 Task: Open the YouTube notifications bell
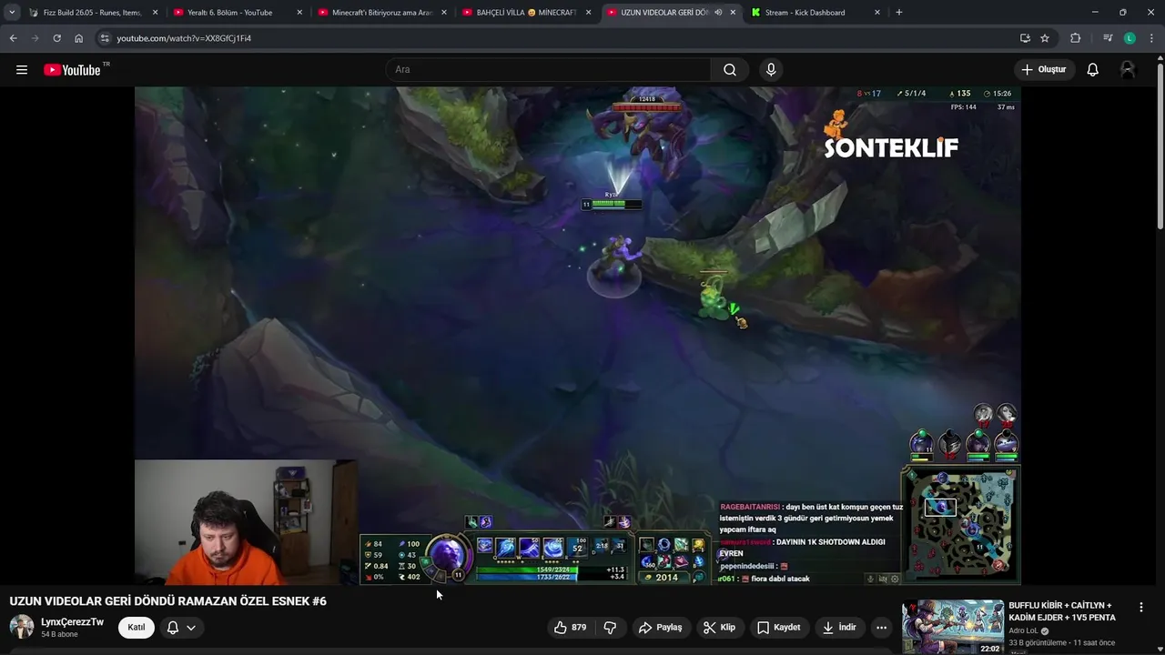(x=1093, y=70)
